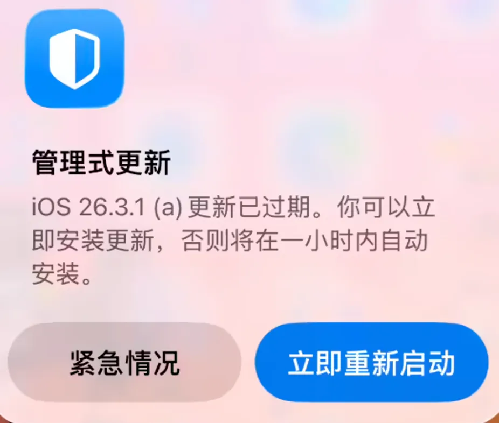Tap the 紧急情况 button
This screenshot has width=499, height=423.
point(124,363)
